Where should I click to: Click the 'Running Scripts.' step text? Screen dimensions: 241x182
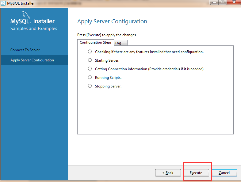tap(108, 78)
